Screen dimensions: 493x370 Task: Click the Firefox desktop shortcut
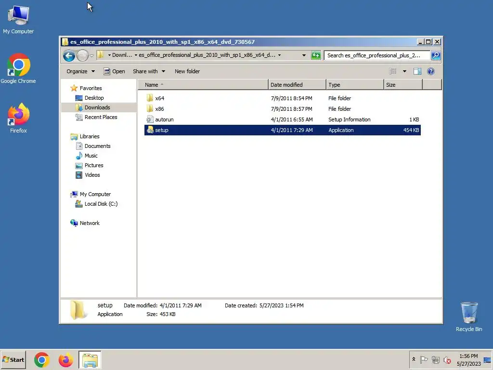(18, 118)
